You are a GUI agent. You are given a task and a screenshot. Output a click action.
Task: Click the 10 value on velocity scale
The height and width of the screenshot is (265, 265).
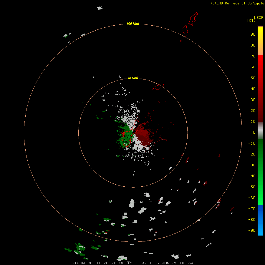tap(253, 122)
